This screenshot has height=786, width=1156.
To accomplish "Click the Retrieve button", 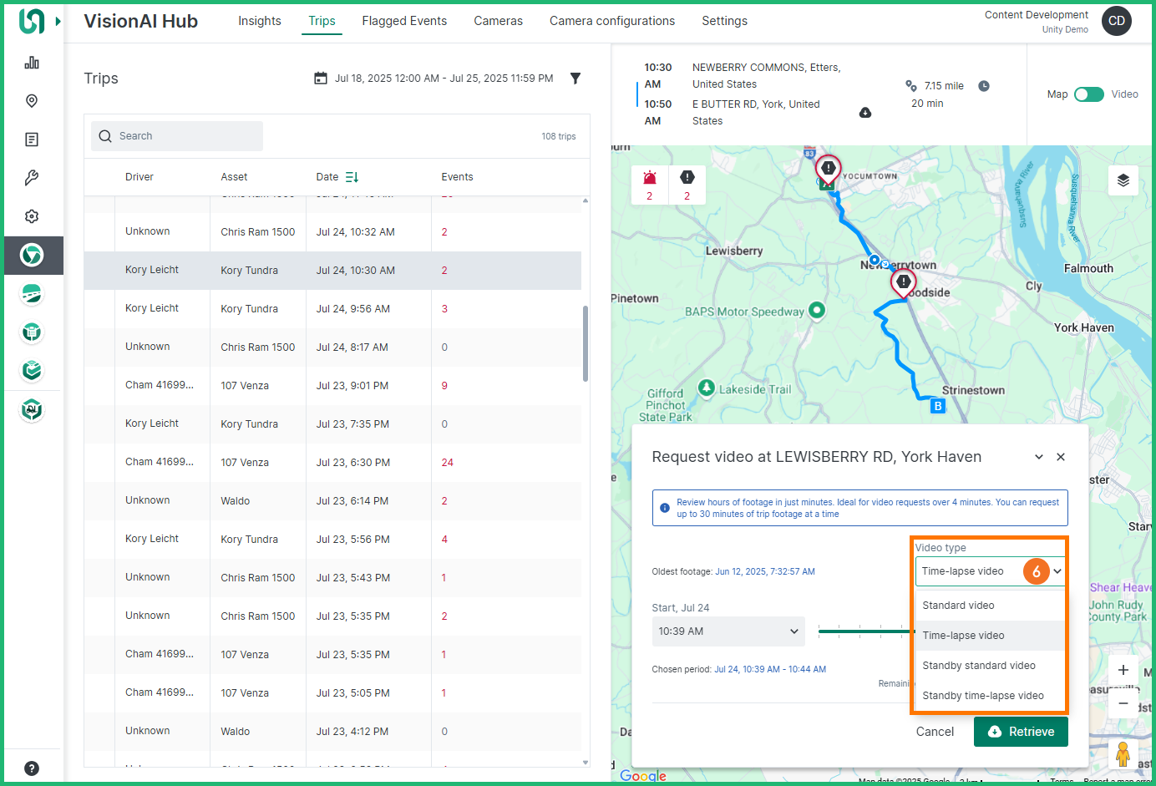I will click(1021, 732).
